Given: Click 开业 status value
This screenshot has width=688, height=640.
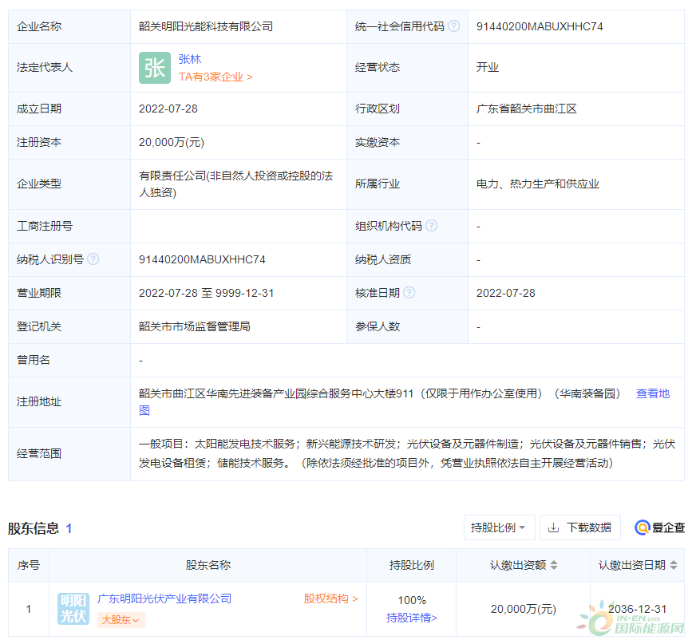Looking at the screenshot, I should (488, 67).
